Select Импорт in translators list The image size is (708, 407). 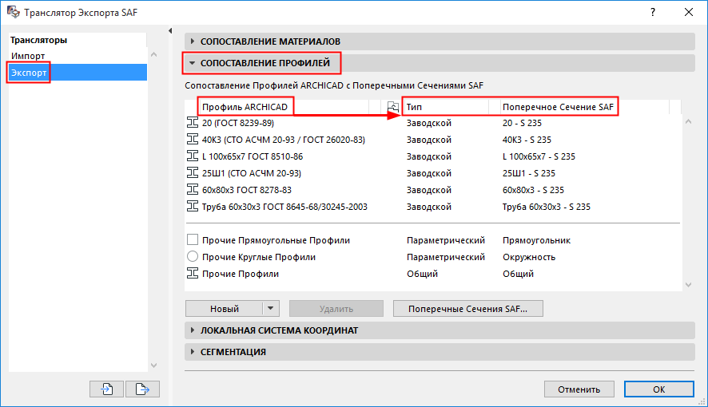click(28, 56)
